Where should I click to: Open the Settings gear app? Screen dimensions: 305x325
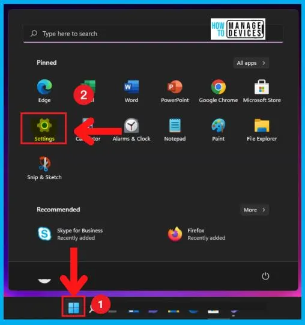click(x=44, y=129)
